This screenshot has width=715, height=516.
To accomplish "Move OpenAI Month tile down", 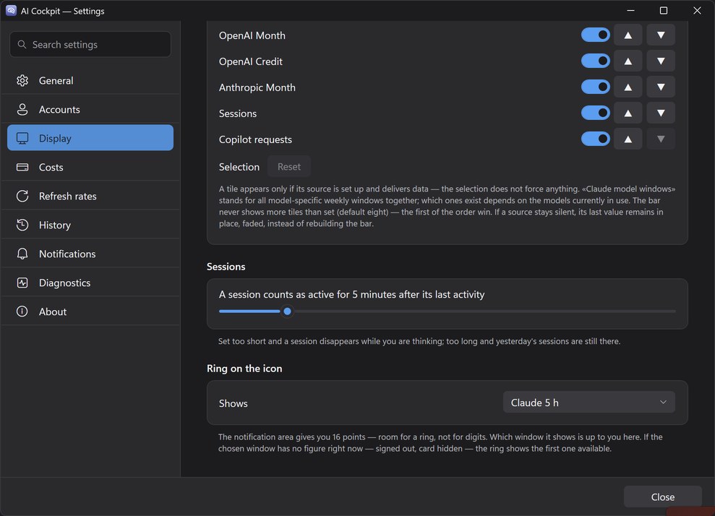I will (x=661, y=35).
